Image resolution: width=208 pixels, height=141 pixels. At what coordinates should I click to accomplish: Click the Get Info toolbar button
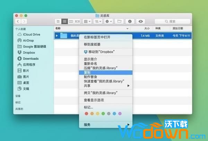coord(130,21)
